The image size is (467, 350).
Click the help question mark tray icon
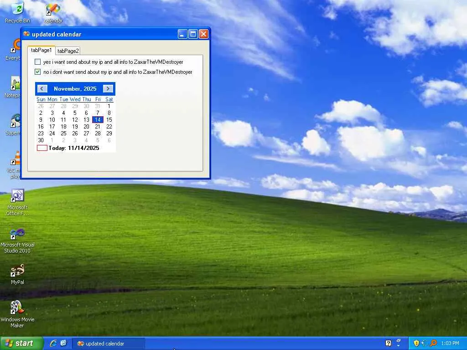point(388,343)
